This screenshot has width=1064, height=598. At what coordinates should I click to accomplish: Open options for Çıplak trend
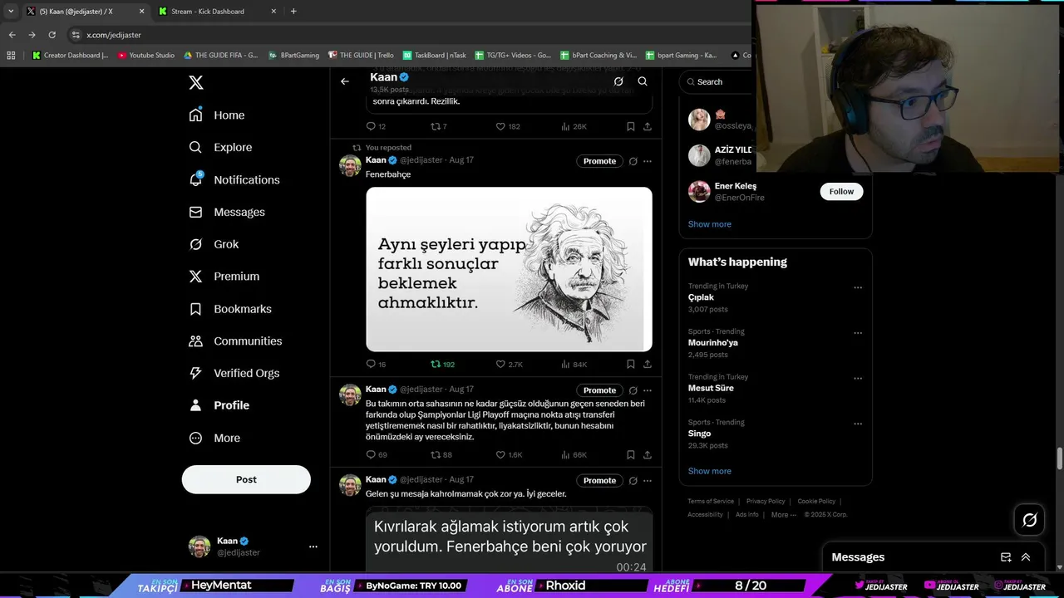[x=858, y=288]
